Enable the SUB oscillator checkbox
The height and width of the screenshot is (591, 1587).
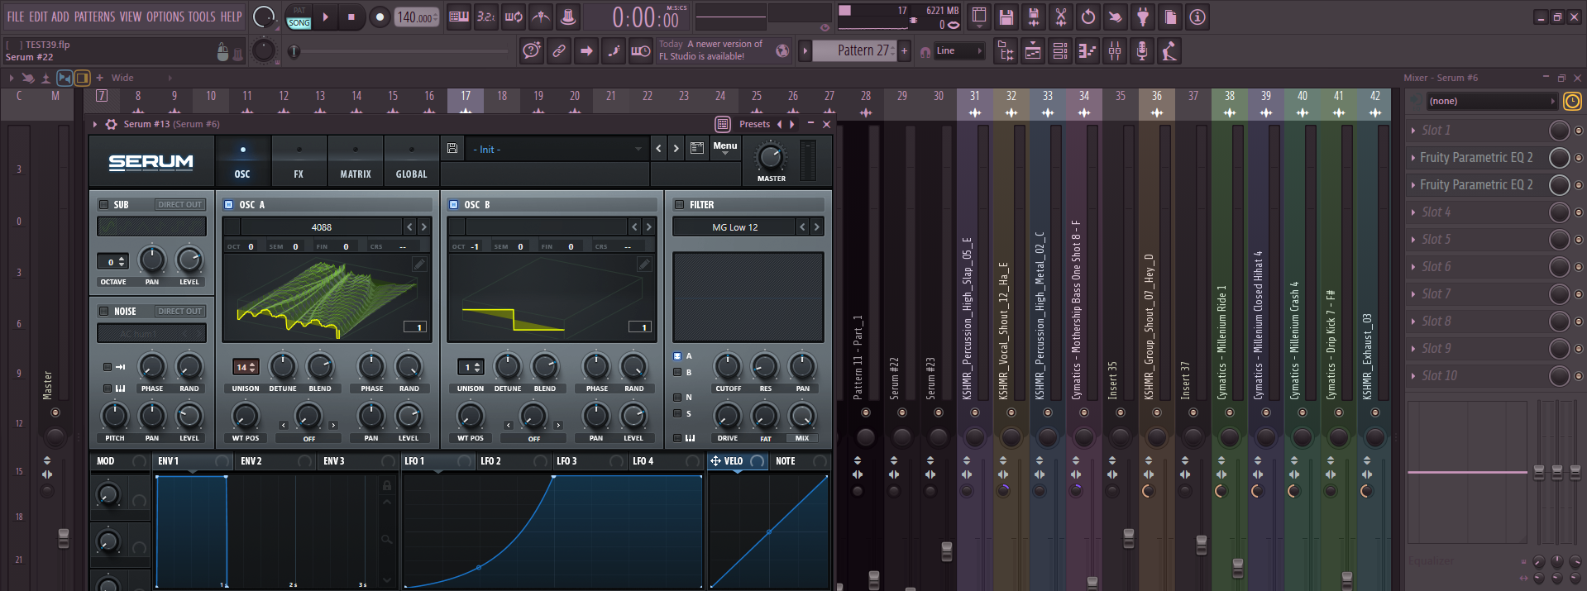[x=104, y=204]
